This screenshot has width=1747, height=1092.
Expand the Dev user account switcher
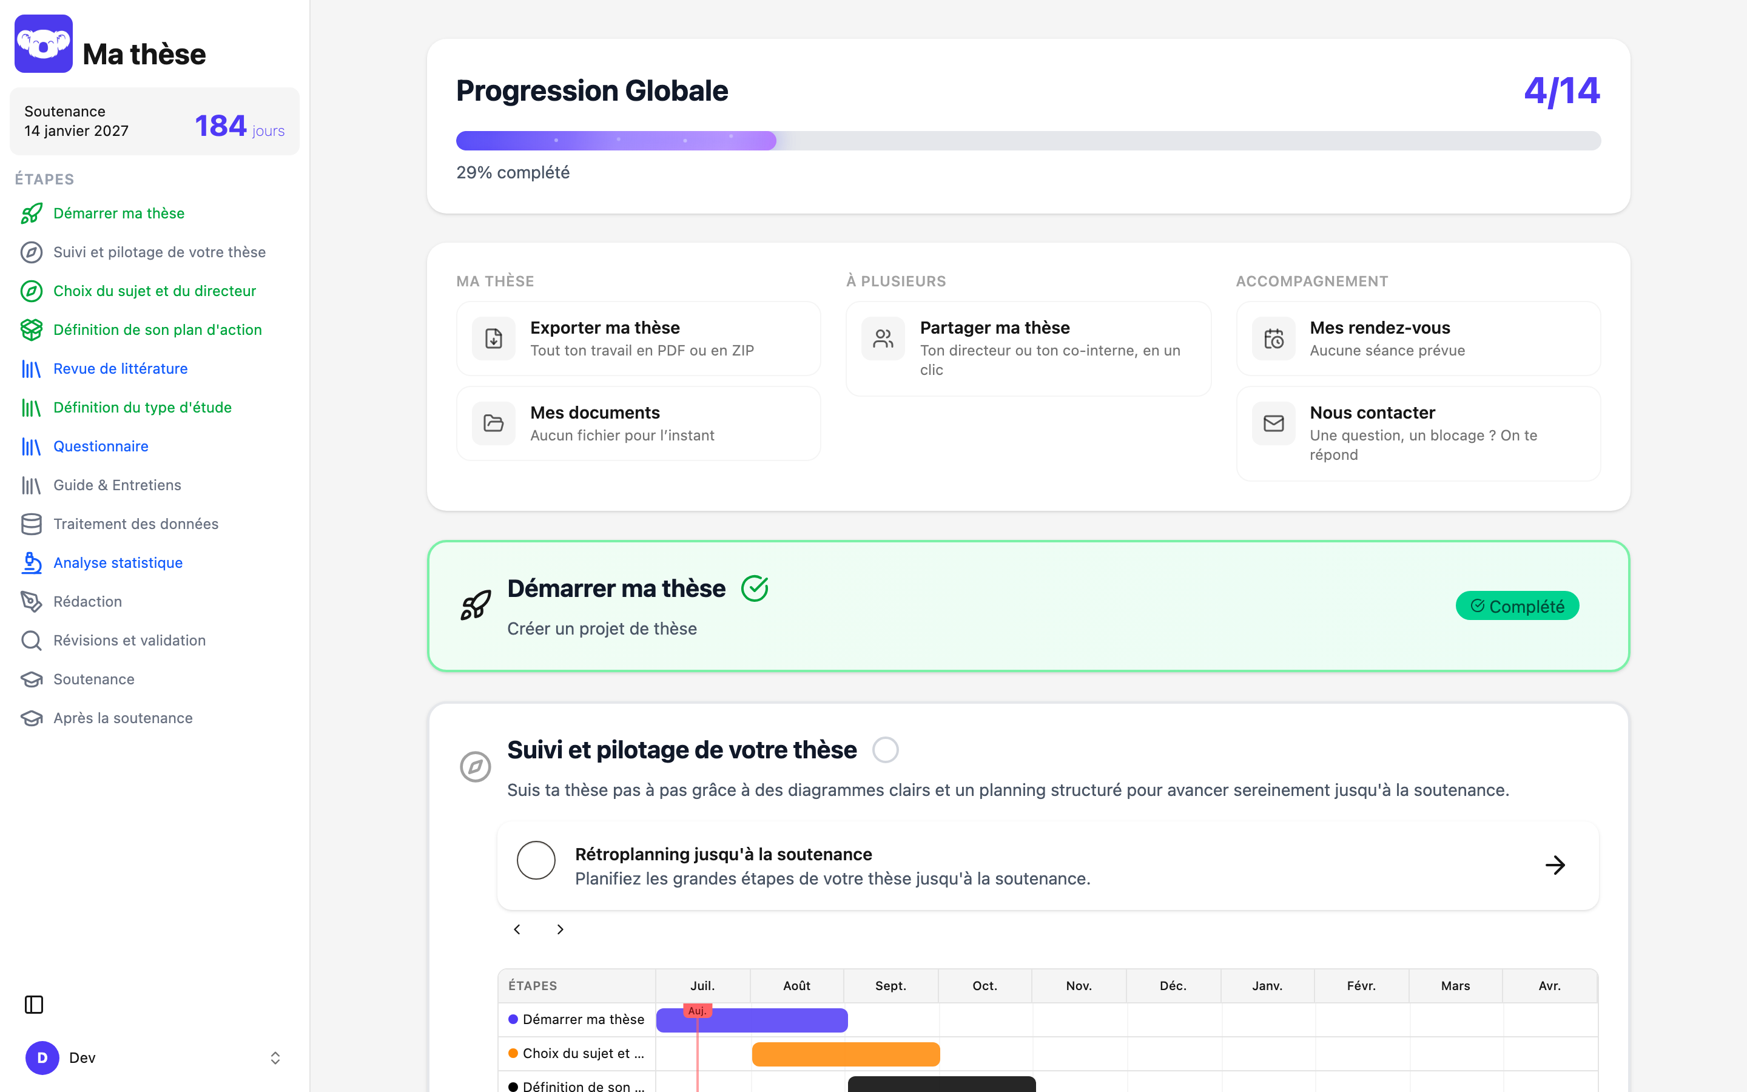(275, 1058)
